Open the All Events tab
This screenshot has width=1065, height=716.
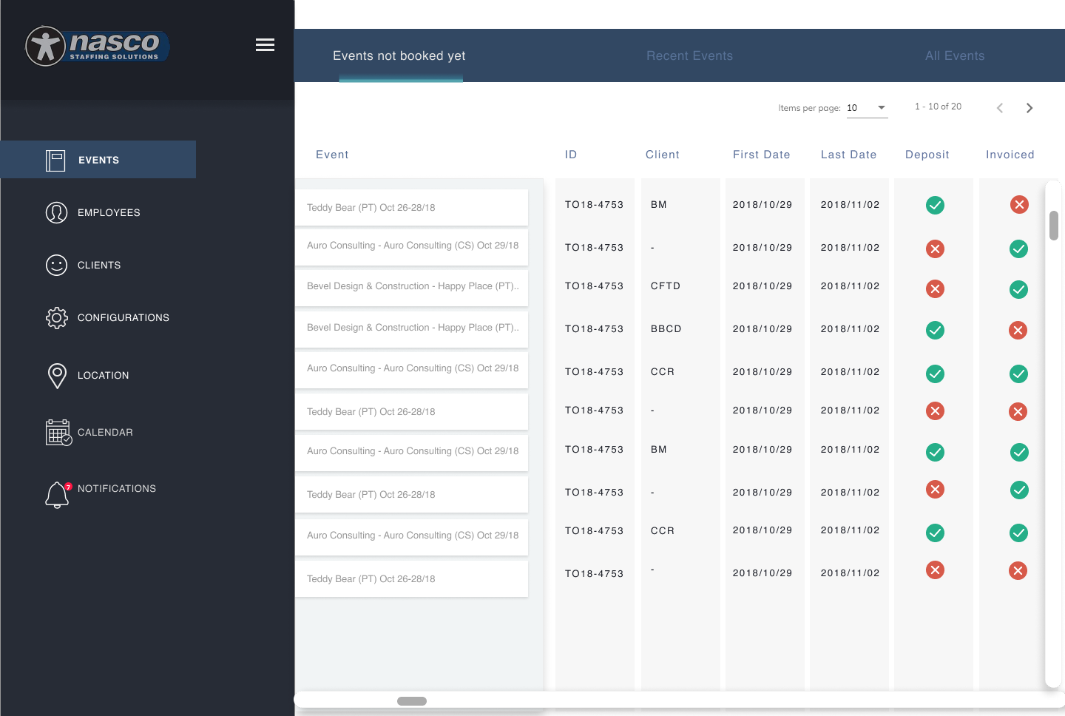point(954,55)
